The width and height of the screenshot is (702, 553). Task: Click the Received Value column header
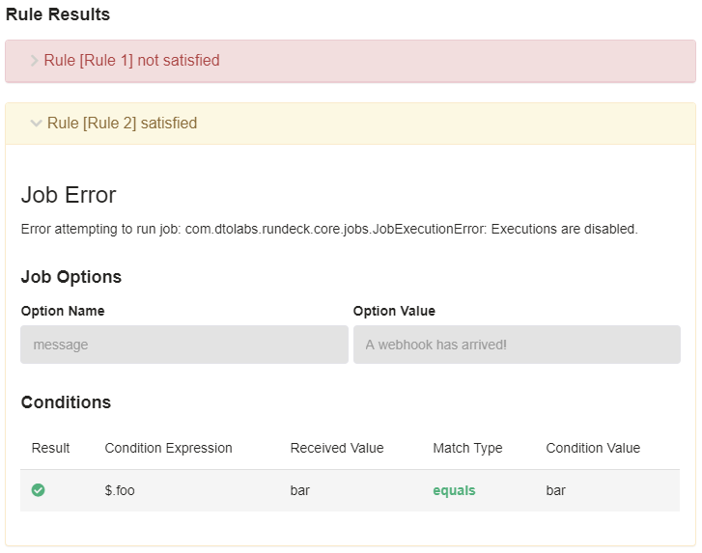(337, 448)
